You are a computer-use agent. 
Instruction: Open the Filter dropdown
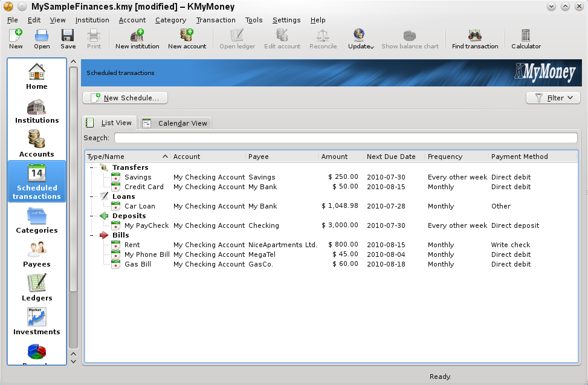(552, 97)
